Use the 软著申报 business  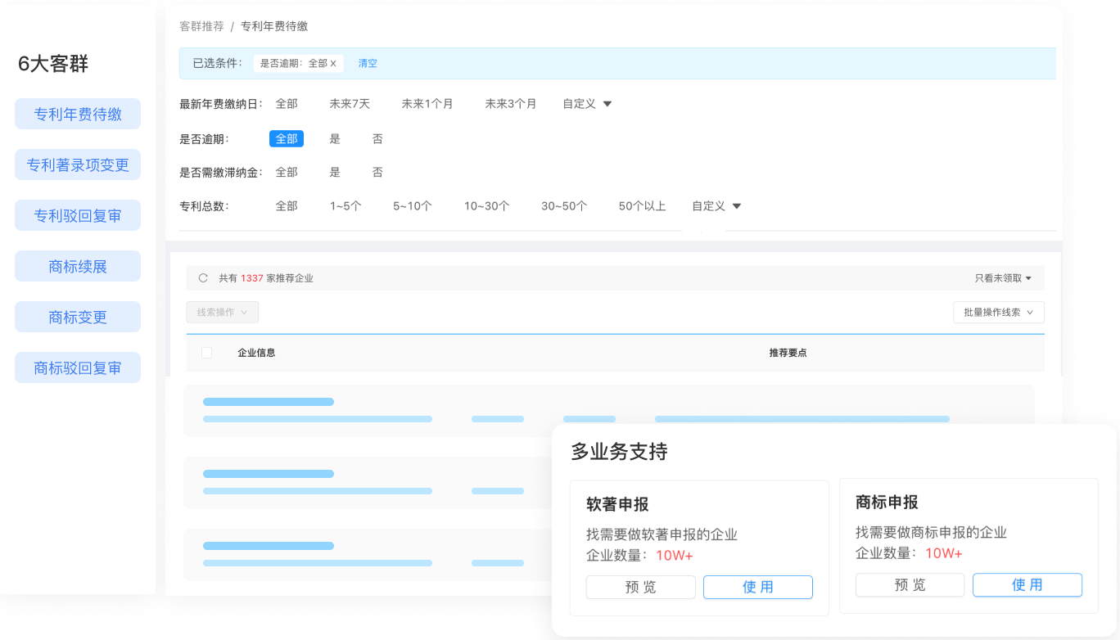[758, 587]
